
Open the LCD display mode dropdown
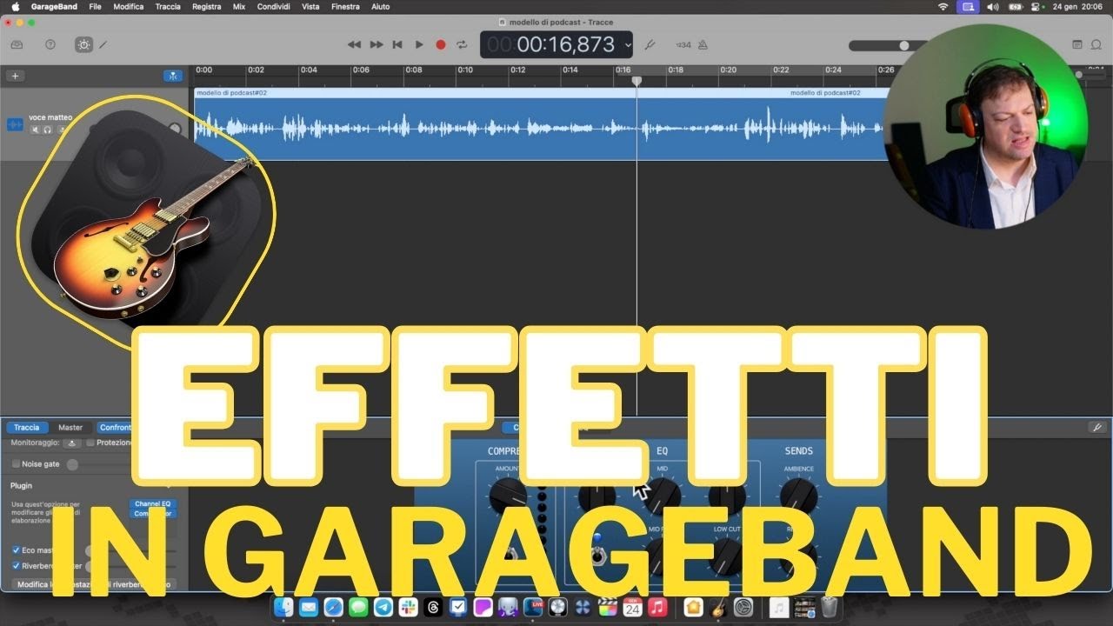click(628, 45)
